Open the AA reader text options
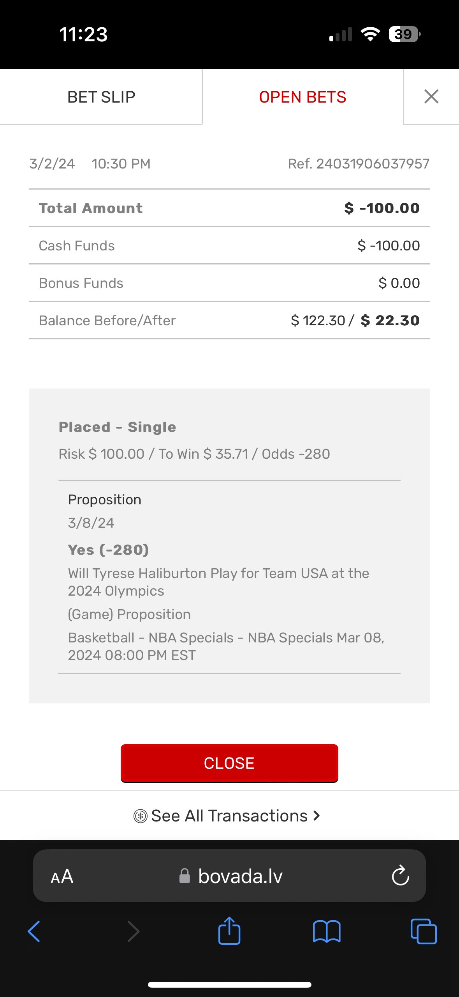The width and height of the screenshot is (459, 997). click(x=62, y=876)
